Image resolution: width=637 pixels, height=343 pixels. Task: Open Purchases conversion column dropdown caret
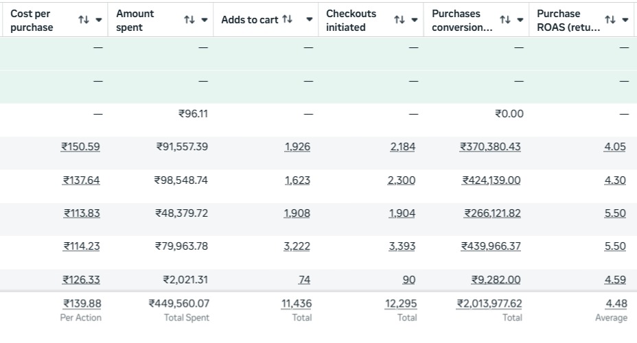point(520,20)
